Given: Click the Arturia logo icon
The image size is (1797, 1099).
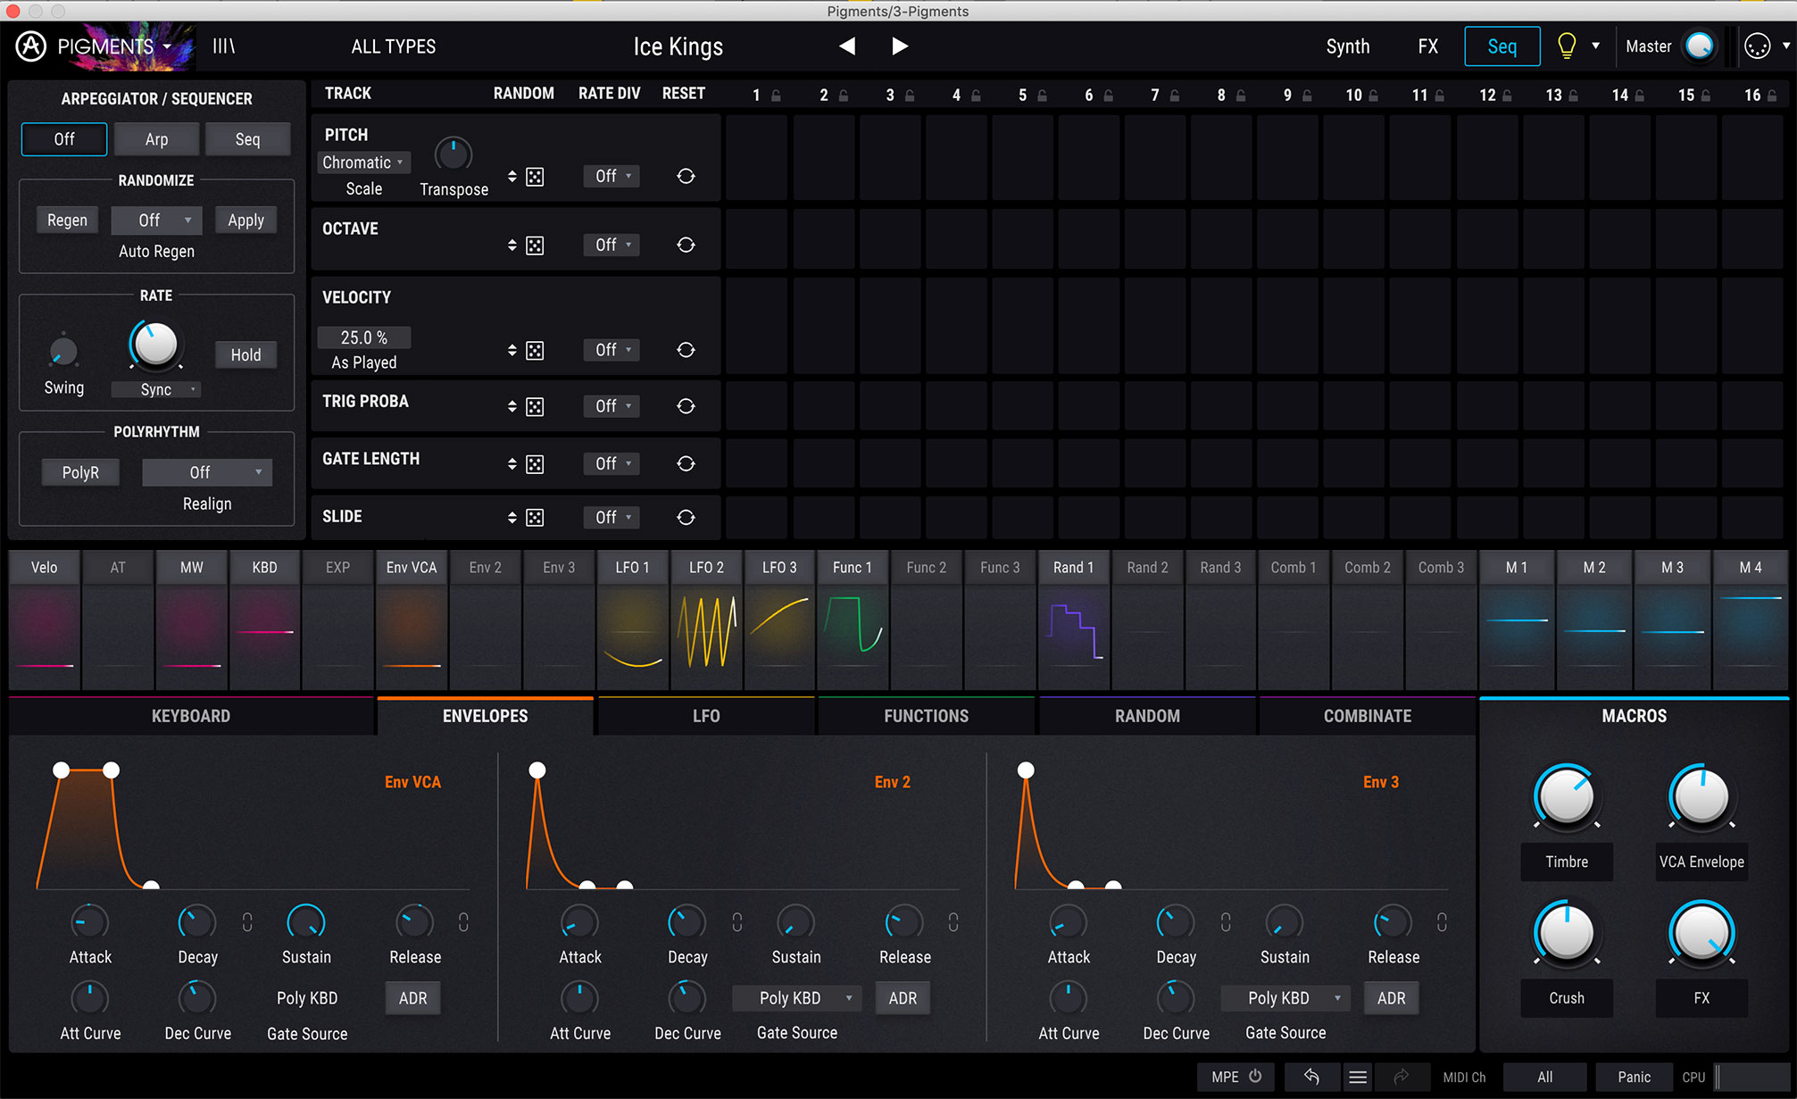Looking at the screenshot, I should [31, 46].
